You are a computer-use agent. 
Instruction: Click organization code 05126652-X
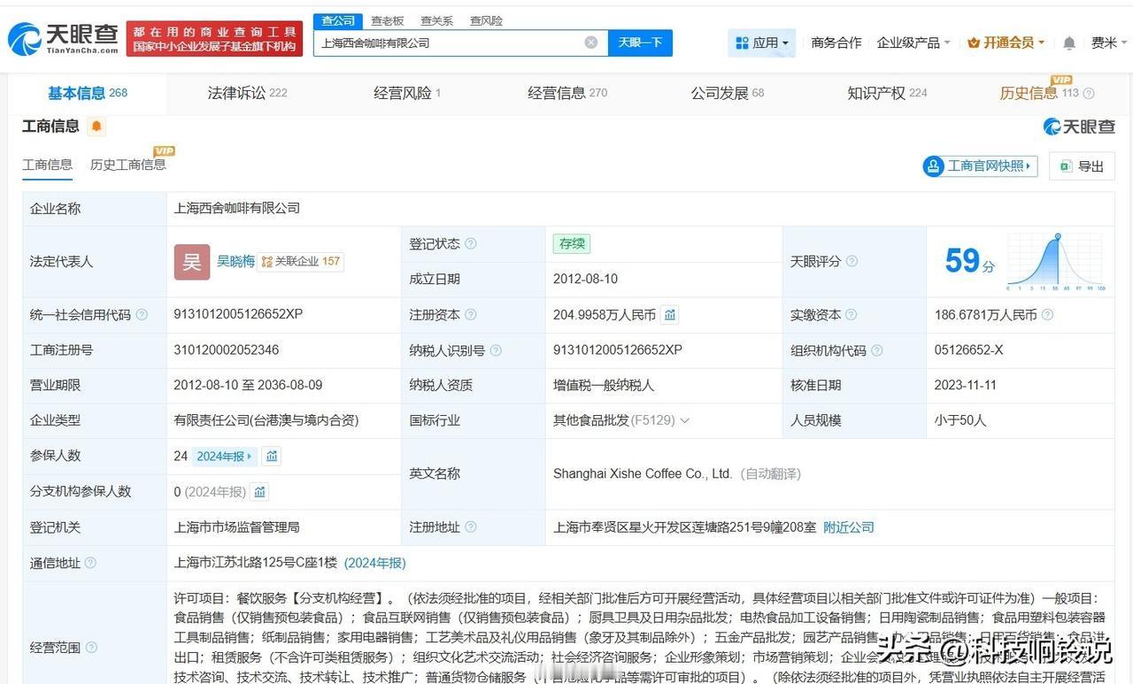pyautogui.click(x=968, y=350)
